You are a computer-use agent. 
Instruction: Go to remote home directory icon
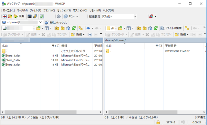(x=150, y=28)
